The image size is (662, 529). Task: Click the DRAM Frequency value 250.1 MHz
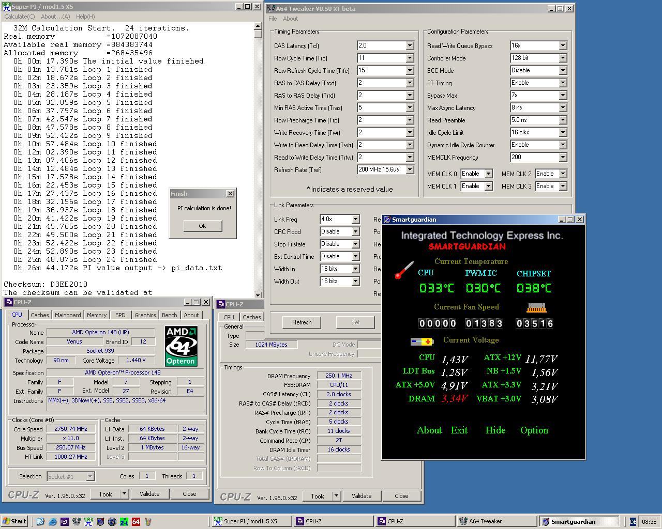[x=339, y=376]
